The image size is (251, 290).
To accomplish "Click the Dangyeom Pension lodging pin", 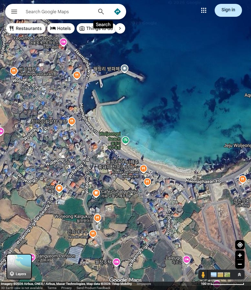I will click(33, 257).
